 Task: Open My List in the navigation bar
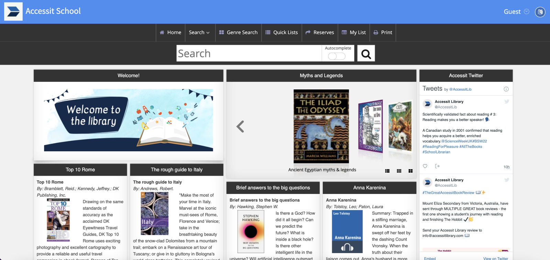point(354,32)
